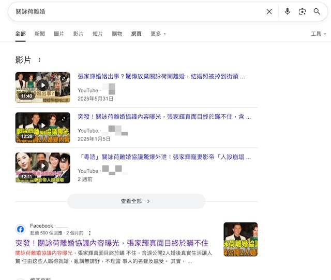This screenshot has height=280, width=331.
Task: Click the text 2 週前
Action: [85, 179]
